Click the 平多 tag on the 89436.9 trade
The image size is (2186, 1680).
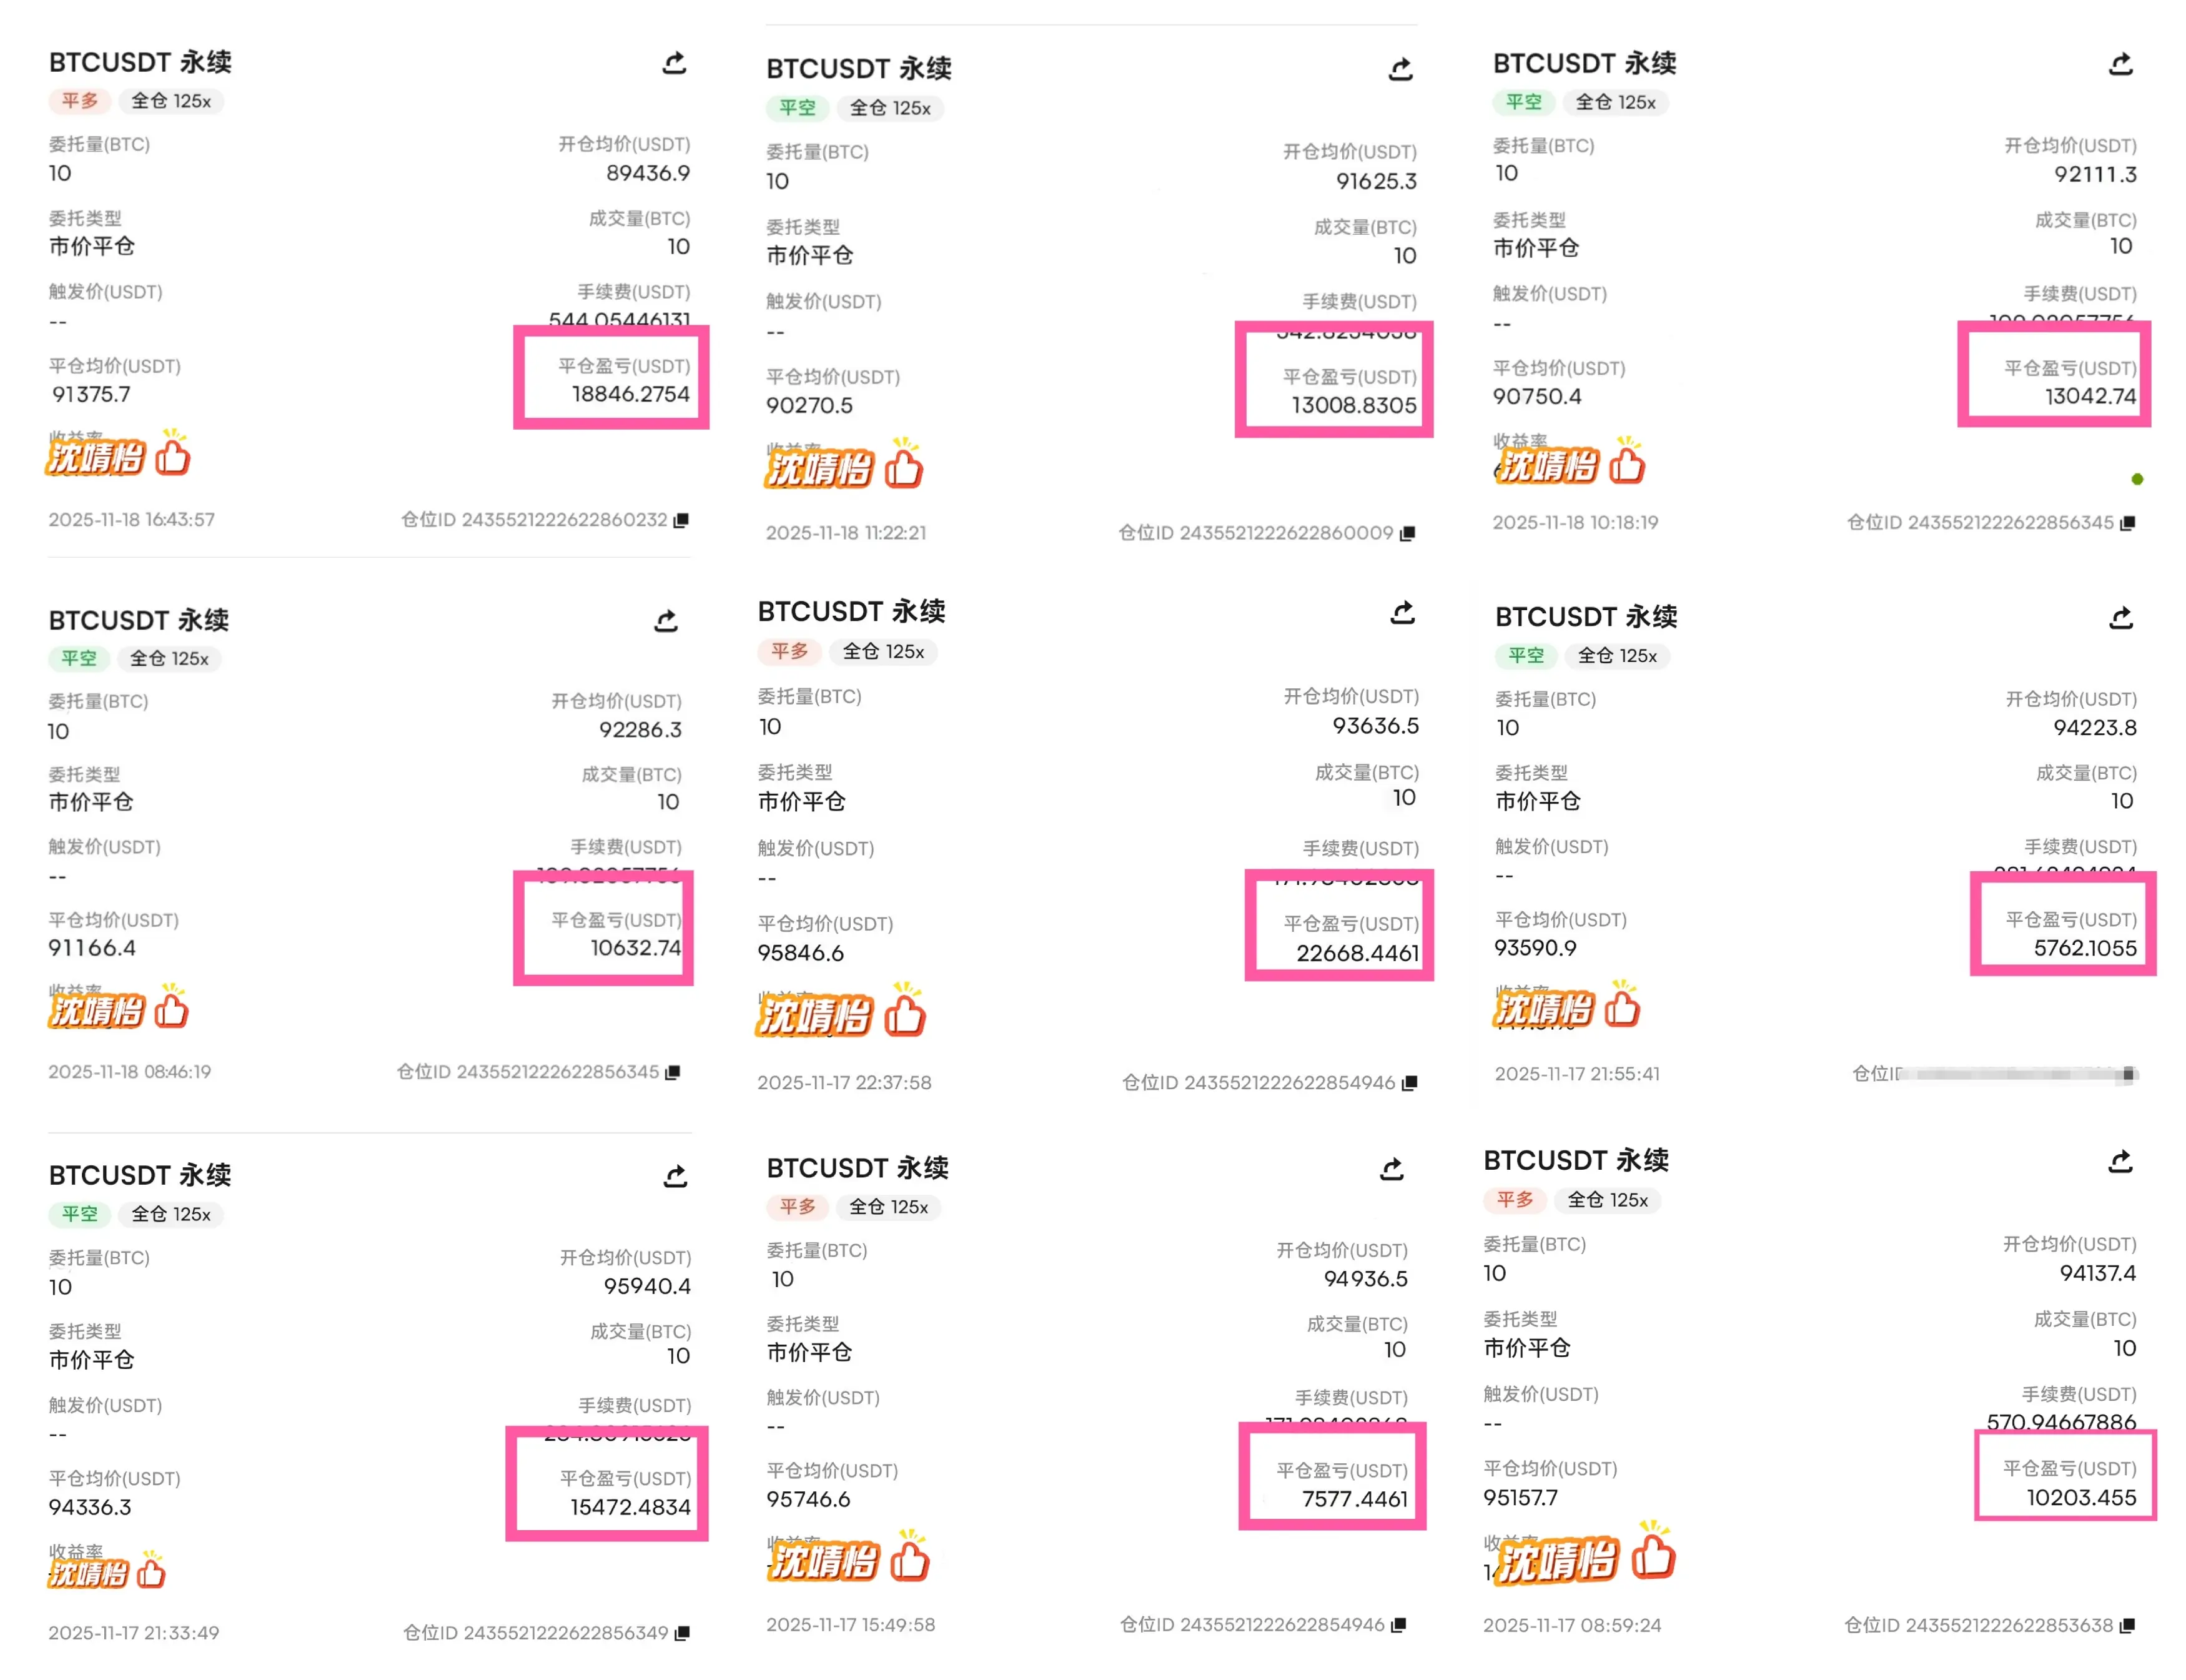click(x=79, y=101)
